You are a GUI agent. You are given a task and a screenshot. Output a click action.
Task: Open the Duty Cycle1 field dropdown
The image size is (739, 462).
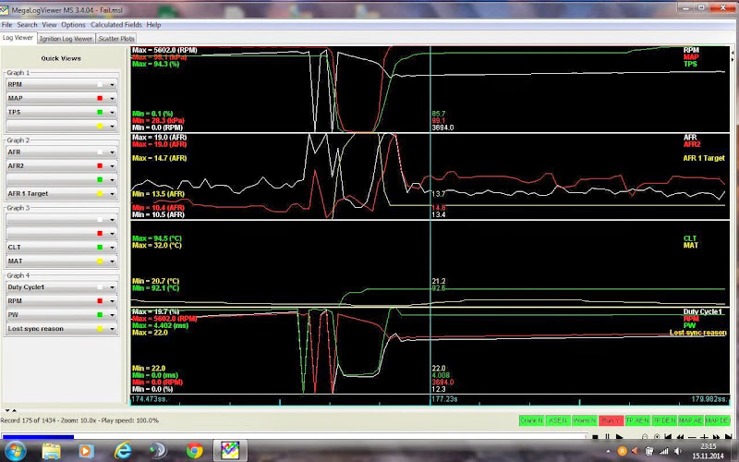point(61,287)
